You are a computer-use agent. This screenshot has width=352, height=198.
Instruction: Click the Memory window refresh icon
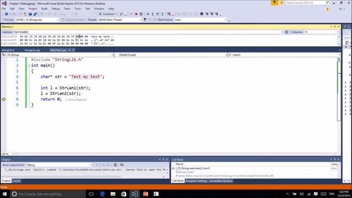[x=287, y=32]
